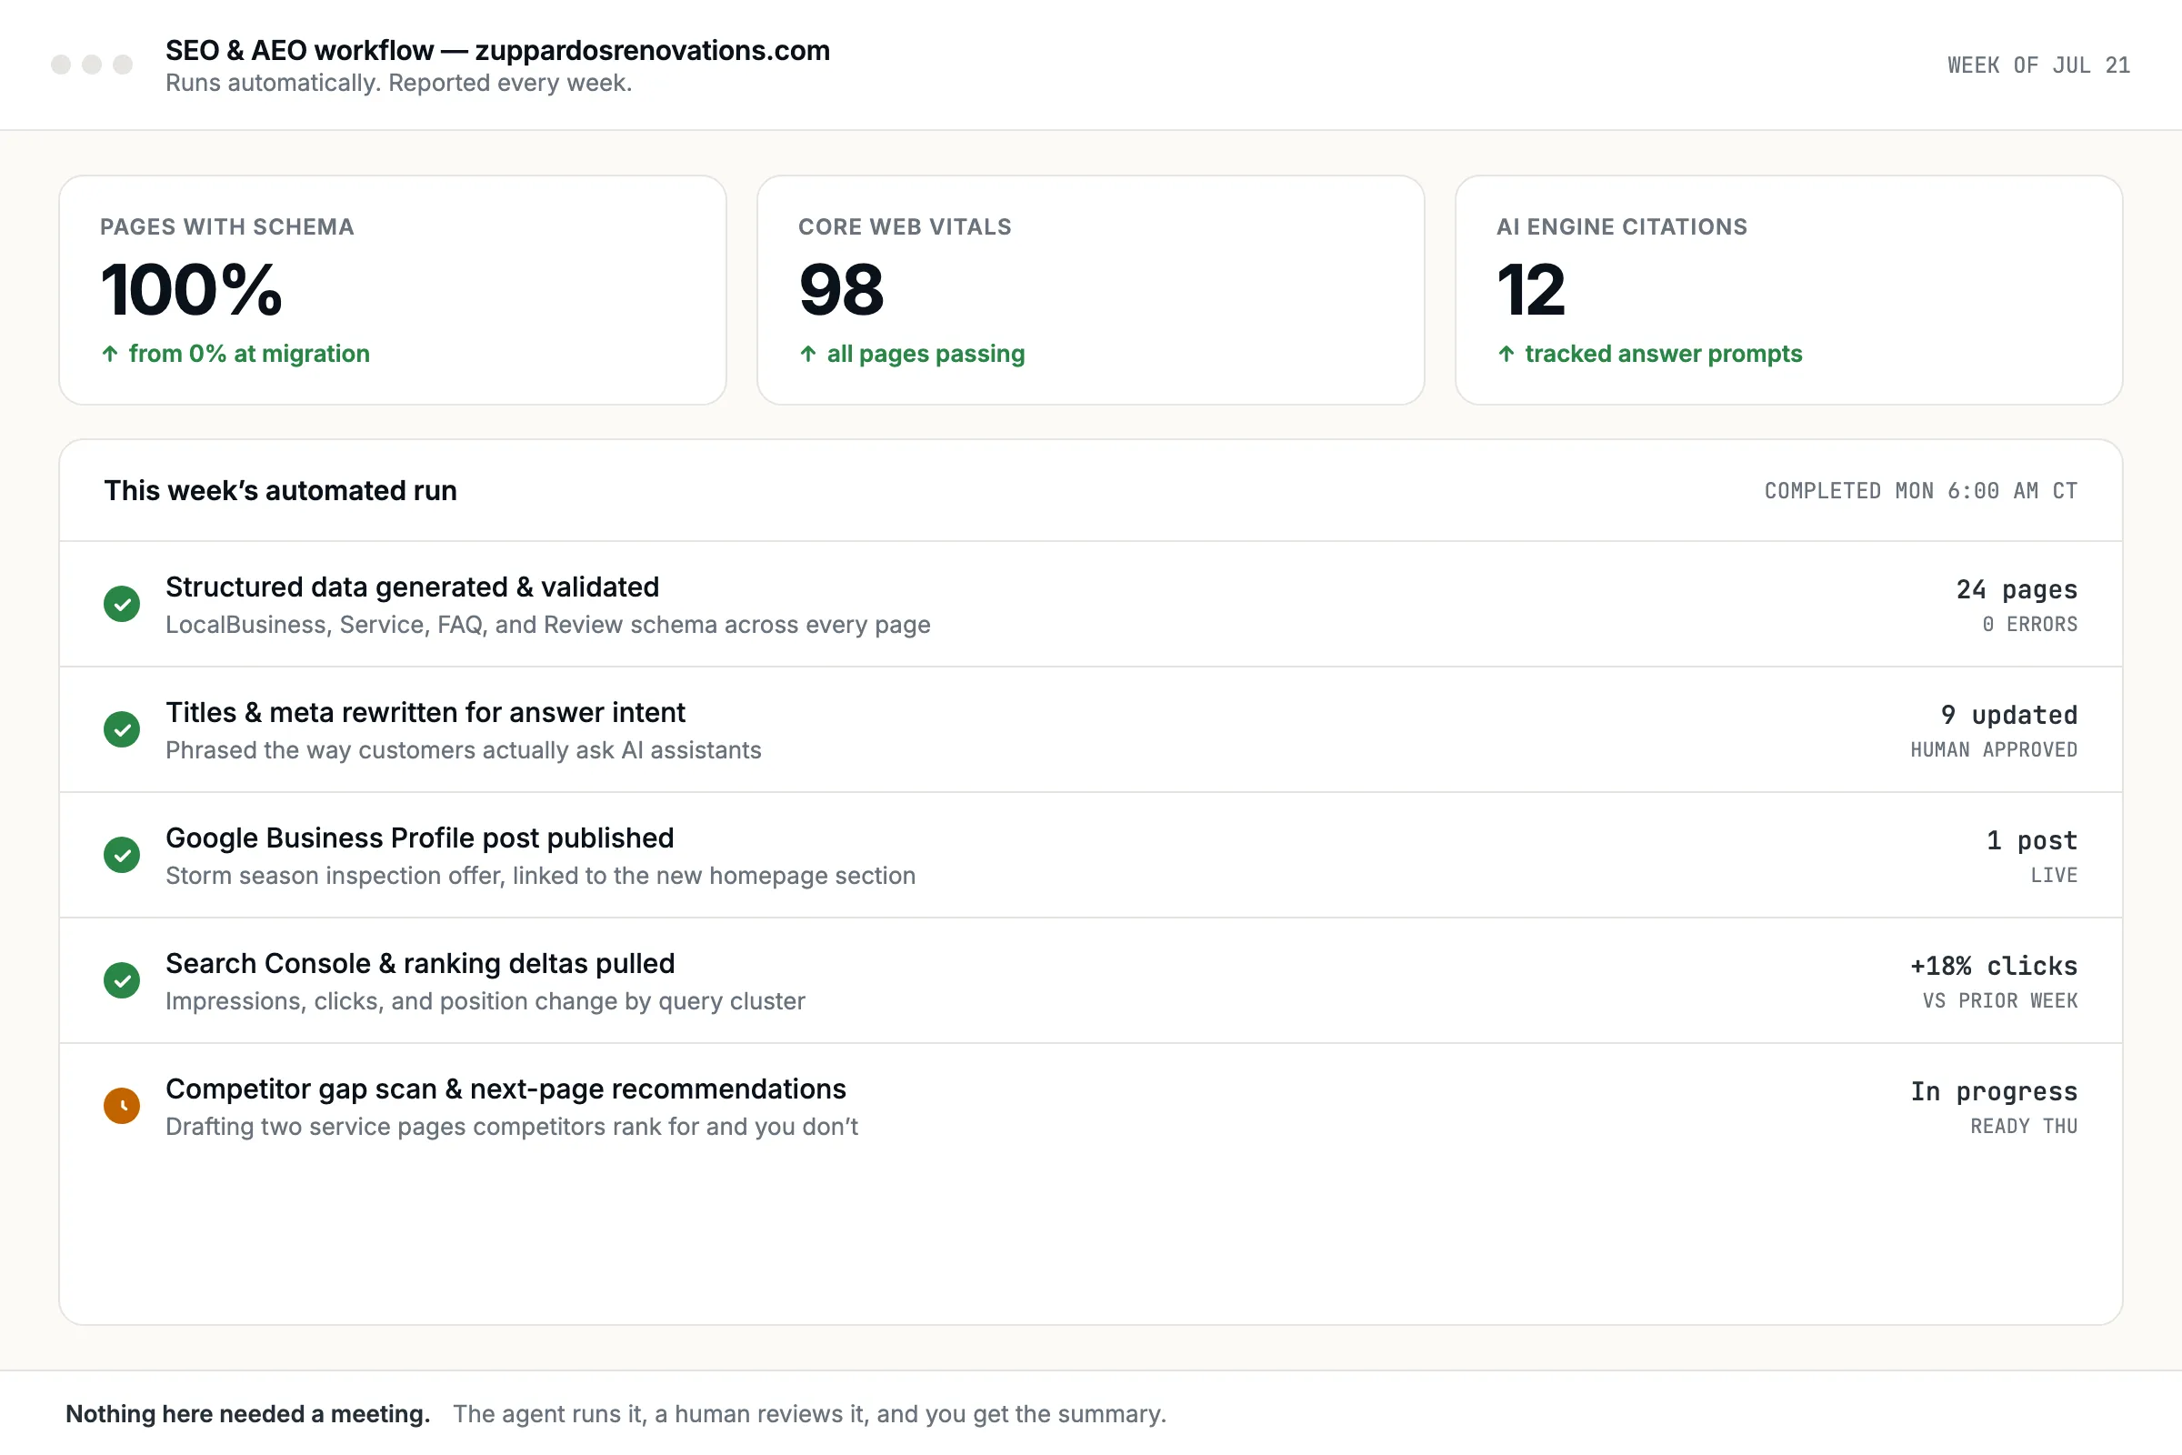Click the 'LIVE' status label
The height and width of the screenshot is (1455, 2182).
coord(2054,875)
